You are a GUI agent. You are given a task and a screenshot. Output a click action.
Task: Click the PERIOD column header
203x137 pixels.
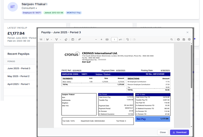tap(11, 61)
